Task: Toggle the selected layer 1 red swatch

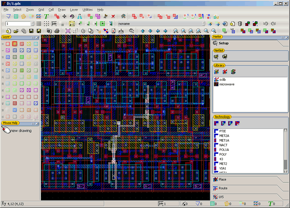Action: pos(15,44)
